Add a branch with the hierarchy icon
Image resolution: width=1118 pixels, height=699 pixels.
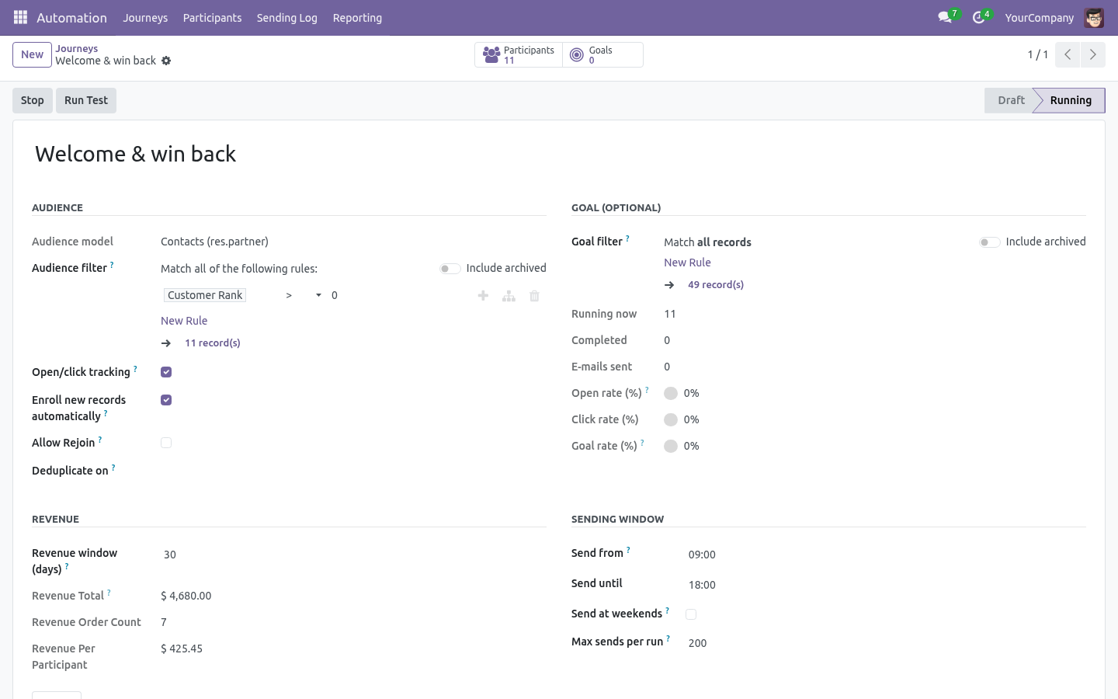(509, 295)
